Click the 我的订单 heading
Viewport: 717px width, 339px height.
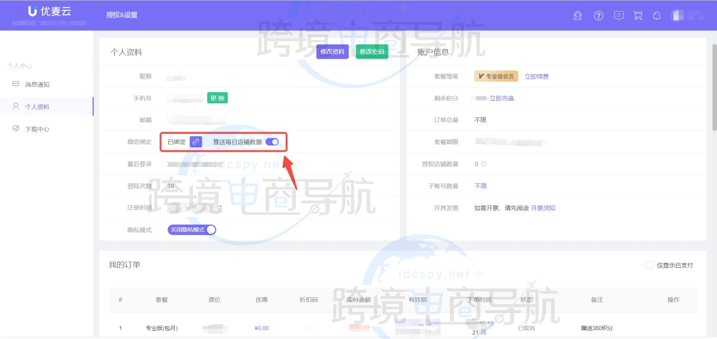pos(124,265)
